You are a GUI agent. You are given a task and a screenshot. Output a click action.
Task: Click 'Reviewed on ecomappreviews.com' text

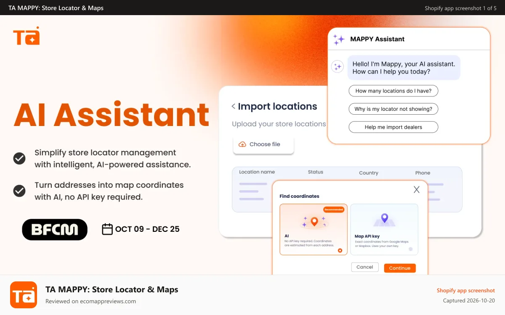[91, 301]
